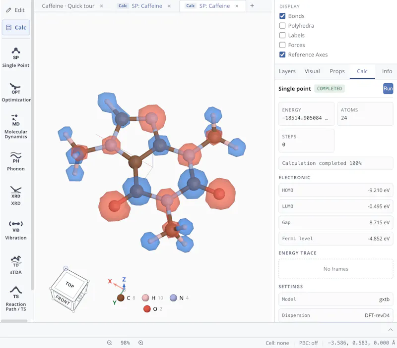397x348 pixels.
Task: Choose the Molecular Dynamics tool
Action: click(16, 126)
